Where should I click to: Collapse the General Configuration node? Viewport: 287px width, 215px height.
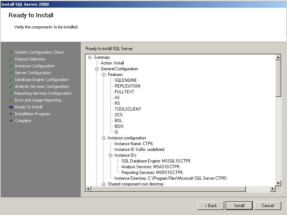(97, 69)
